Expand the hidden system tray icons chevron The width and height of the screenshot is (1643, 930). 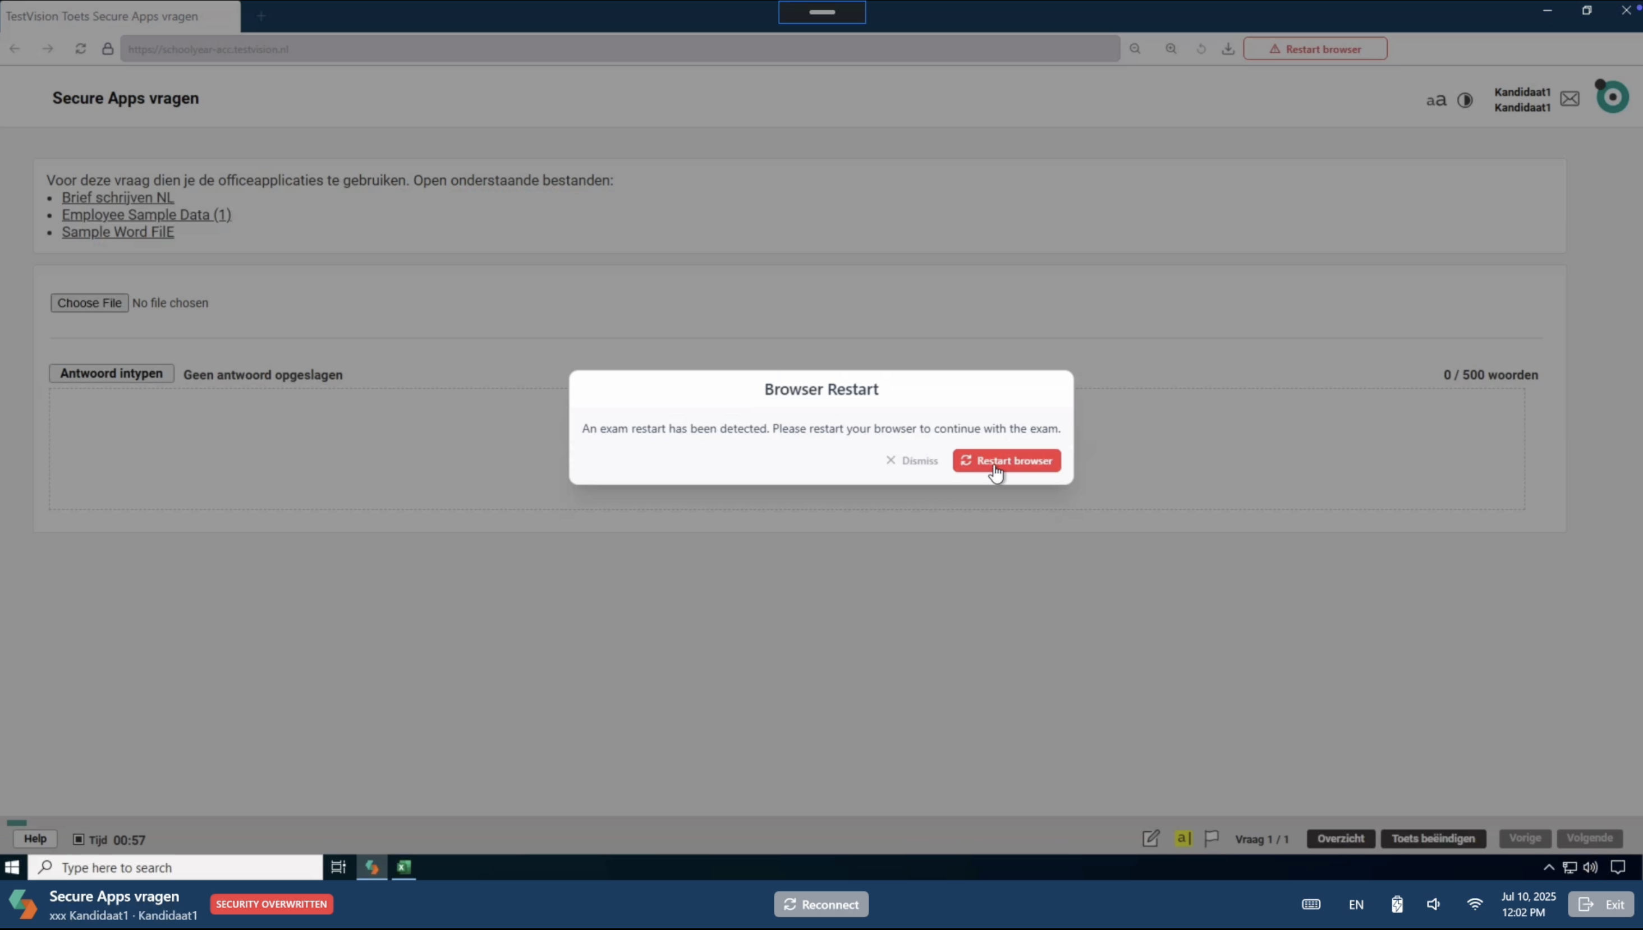tap(1549, 867)
